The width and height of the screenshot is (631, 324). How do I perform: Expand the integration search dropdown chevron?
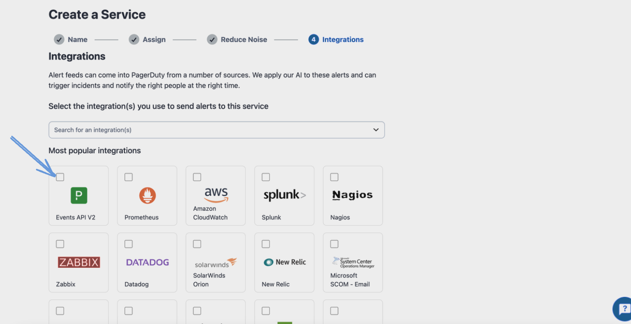(376, 130)
